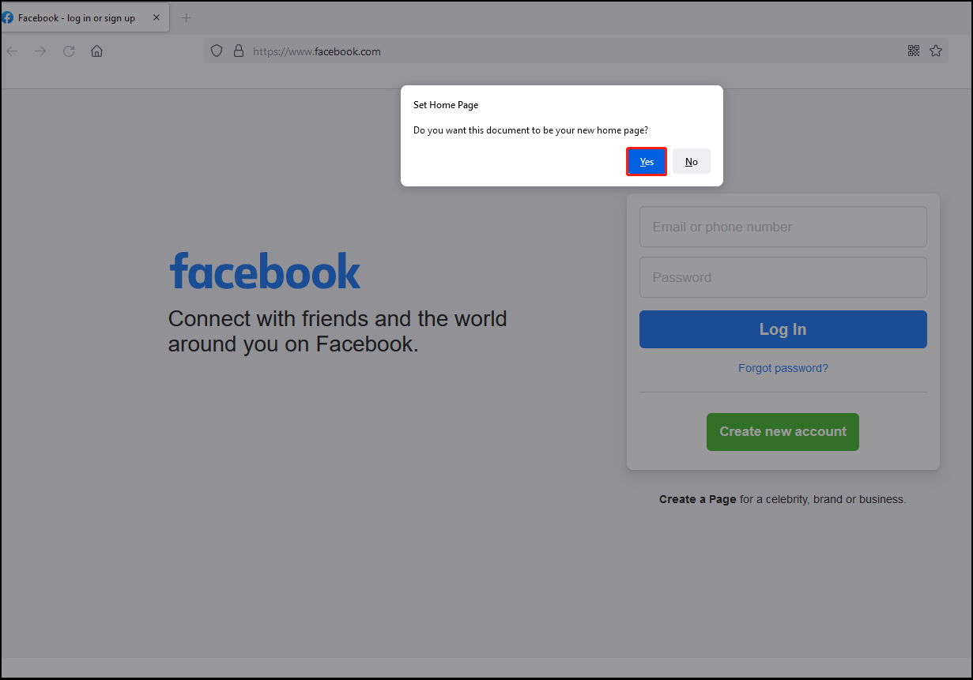The image size is (973, 680).
Task: Click the facebook logo
Action: click(x=265, y=271)
